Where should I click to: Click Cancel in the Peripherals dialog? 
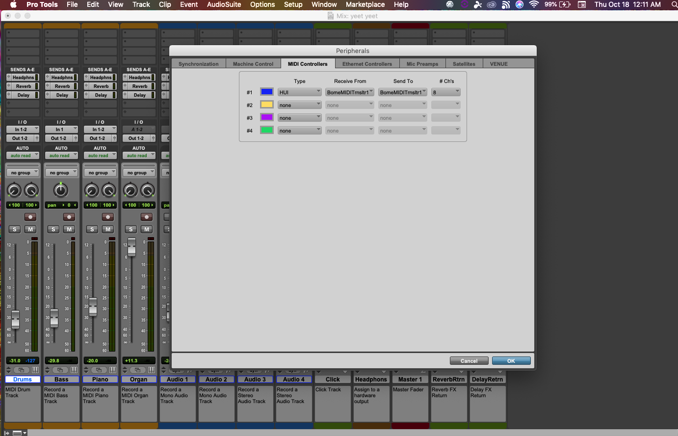(x=469, y=360)
